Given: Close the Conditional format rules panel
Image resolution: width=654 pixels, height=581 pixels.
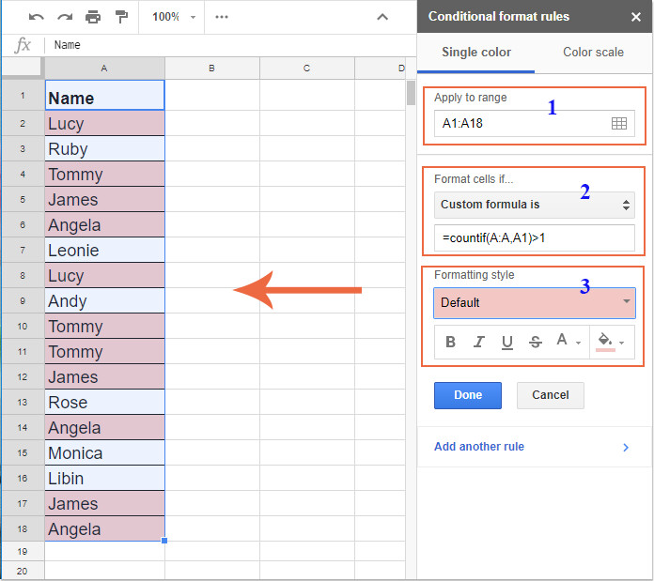Looking at the screenshot, I should pos(636,17).
